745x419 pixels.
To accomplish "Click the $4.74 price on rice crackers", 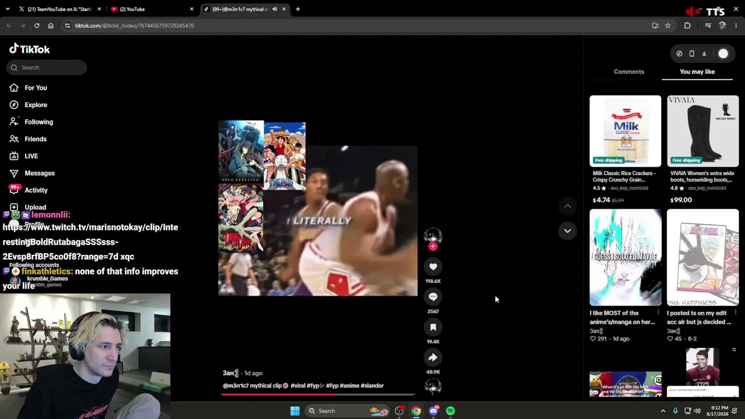I will pyautogui.click(x=601, y=200).
